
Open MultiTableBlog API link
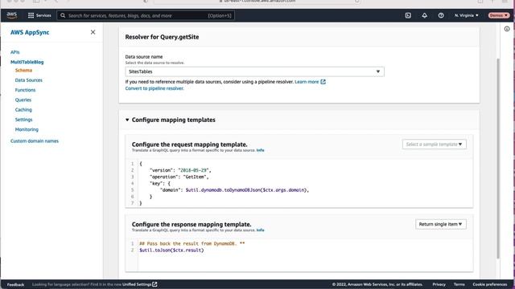coord(27,62)
